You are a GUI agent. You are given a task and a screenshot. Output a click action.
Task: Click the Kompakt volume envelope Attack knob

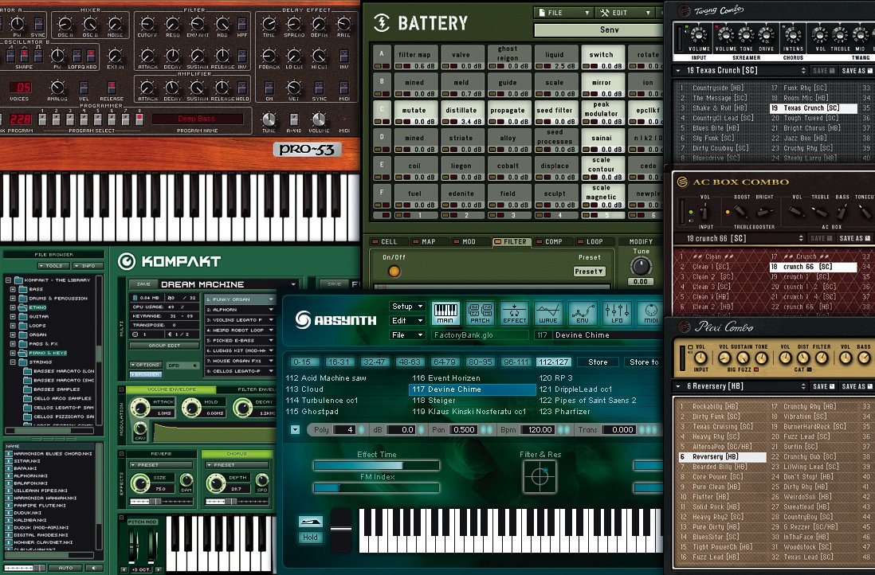(140, 408)
